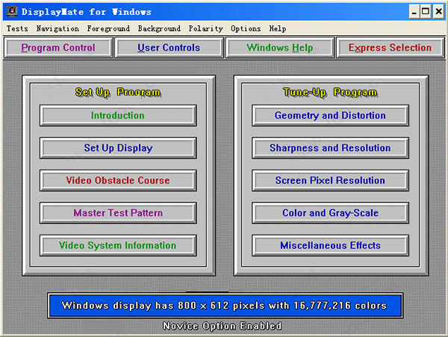
Task: Click the 'Tune-Up Program' heading
Action: tap(330, 93)
